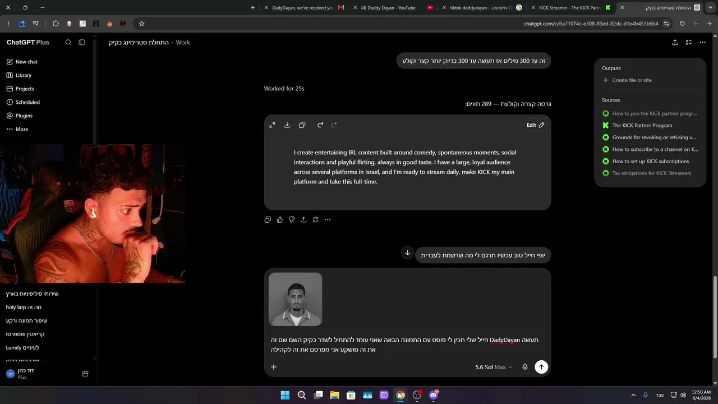This screenshot has width=718, height=404.
Task: Click the address bar URL
Action: tap(591, 24)
